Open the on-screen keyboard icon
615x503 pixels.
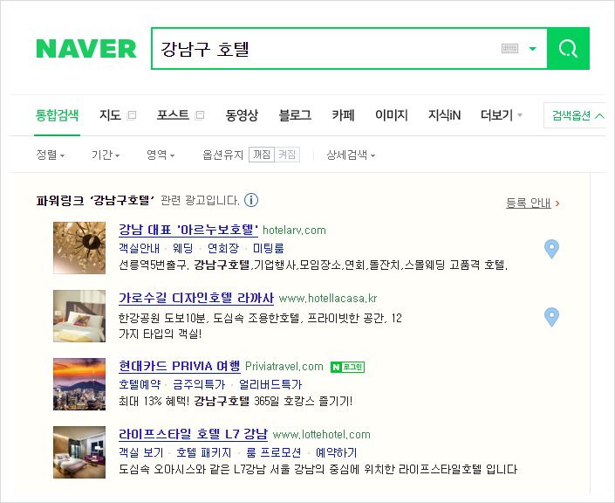pos(510,49)
